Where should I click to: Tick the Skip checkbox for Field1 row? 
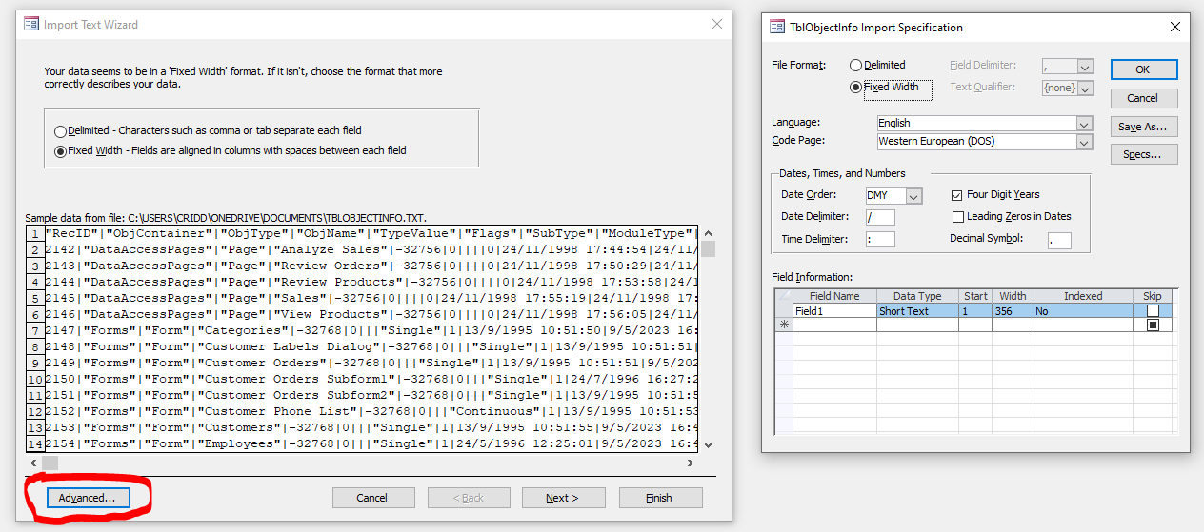(x=1153, y=311)
